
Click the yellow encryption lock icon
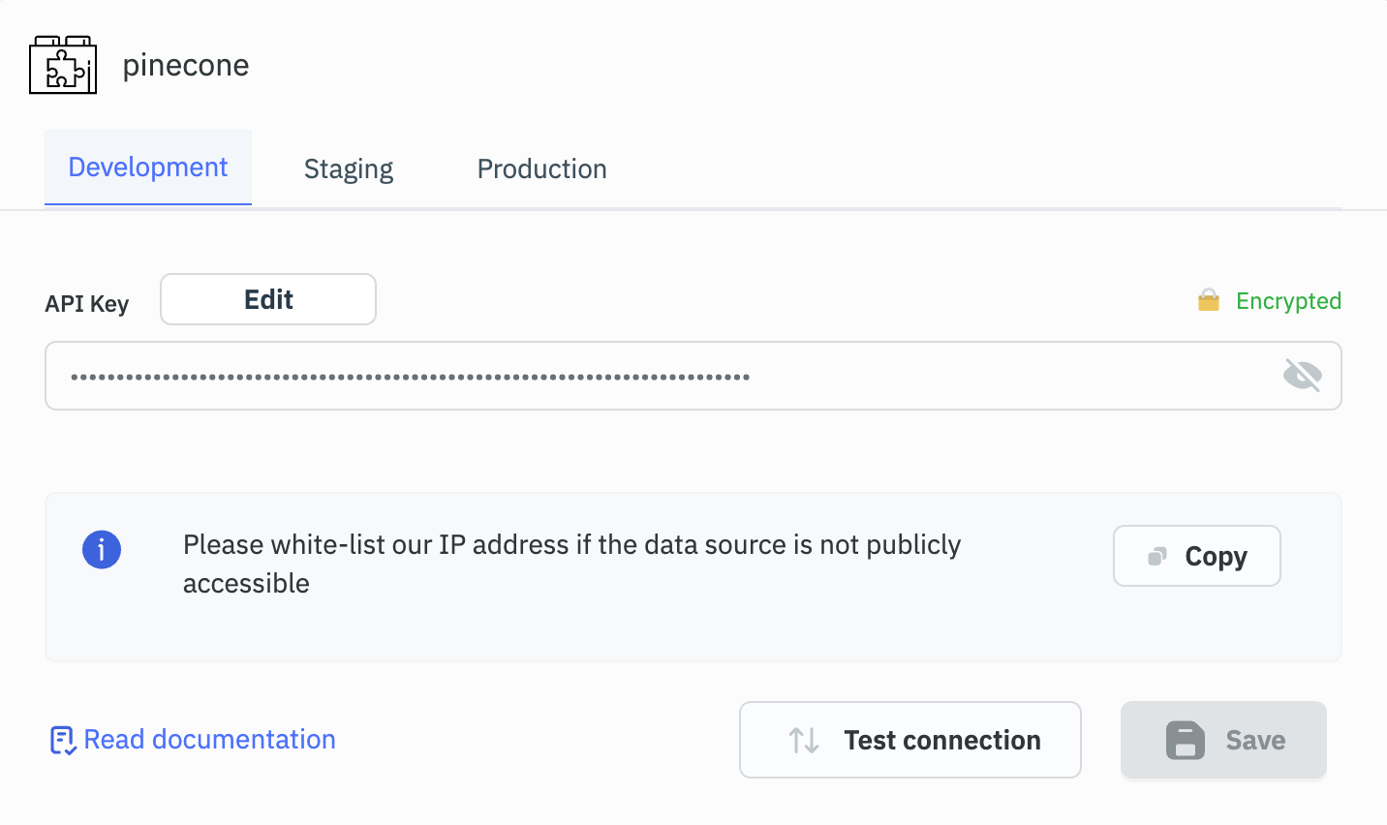coord(1209,300)
